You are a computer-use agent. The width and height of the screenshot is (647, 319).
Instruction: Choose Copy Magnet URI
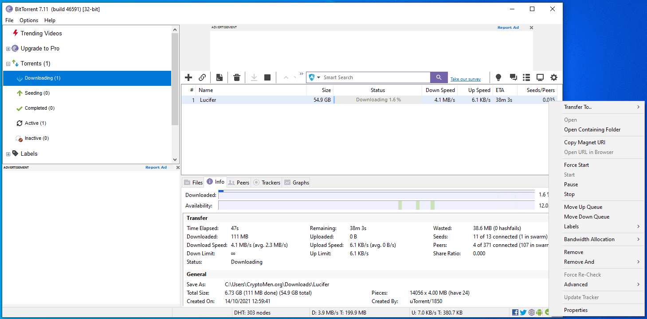[597, 142]
